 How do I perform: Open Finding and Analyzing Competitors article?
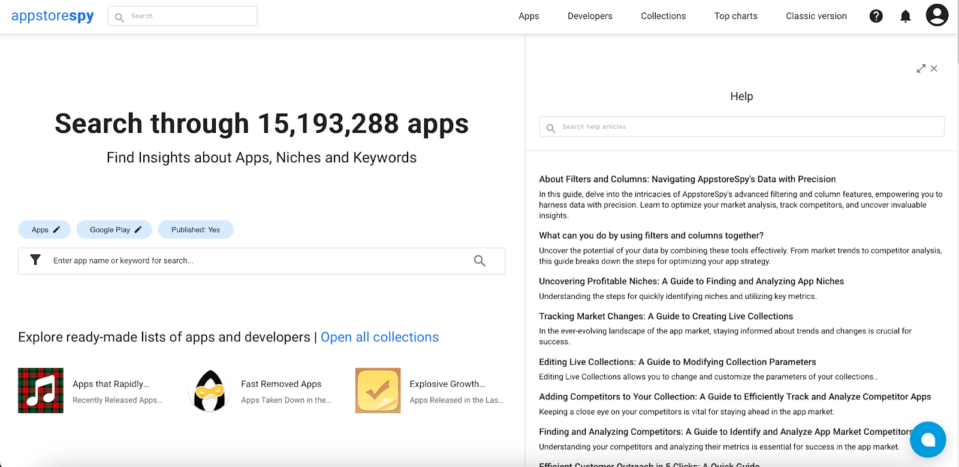[x=726, y=431]
